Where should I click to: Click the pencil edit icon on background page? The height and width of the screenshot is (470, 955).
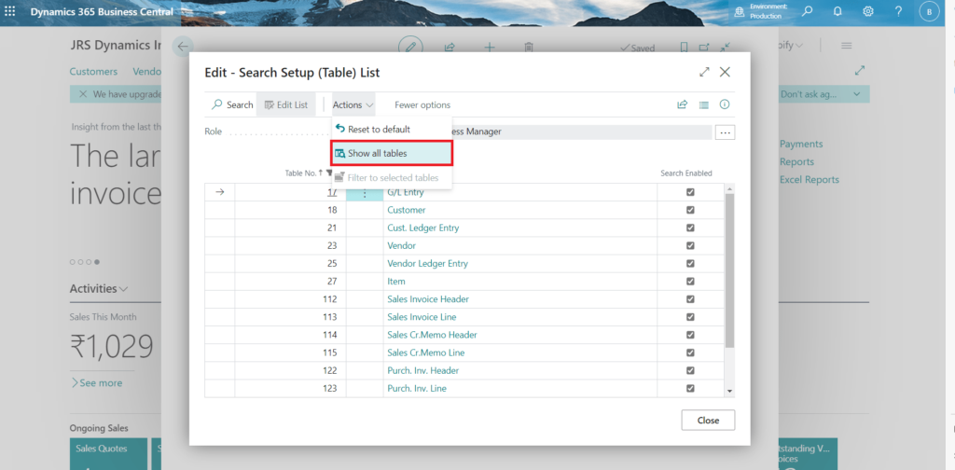click(410, 47)
